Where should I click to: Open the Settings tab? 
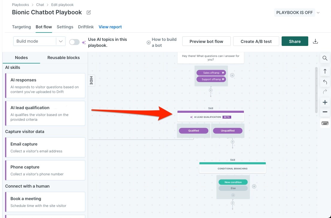pyautogui.click(x=65, y=27)
